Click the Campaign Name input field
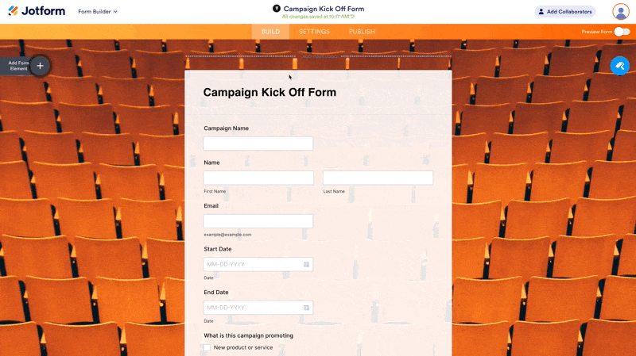This screenshot has width=636, height=356. 258,144
